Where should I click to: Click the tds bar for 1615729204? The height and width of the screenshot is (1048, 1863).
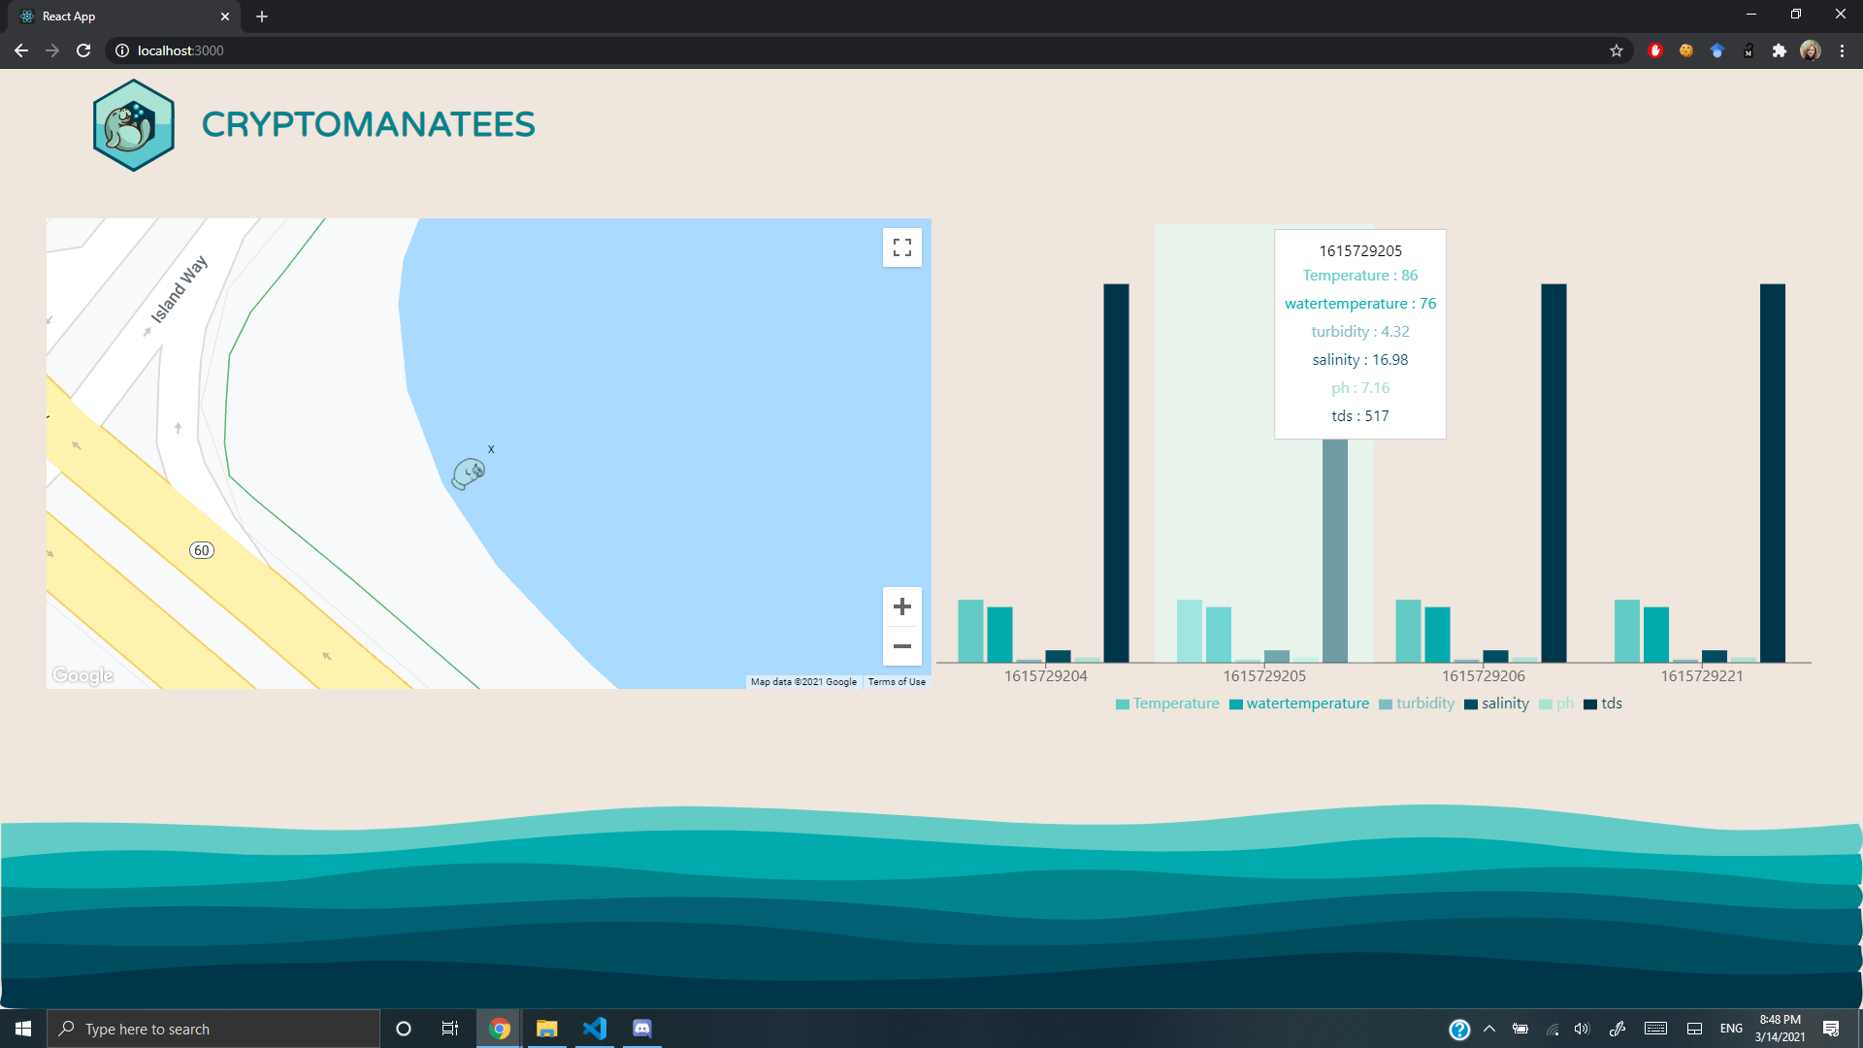click(1116, 473)
